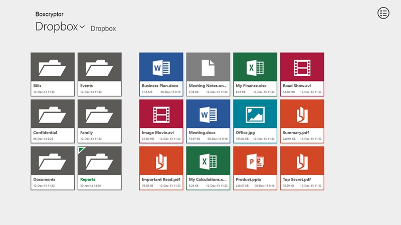401x225 pixels.
Task: Click the Confidential folder date 06-Dec-13
Action: point(43,139)
